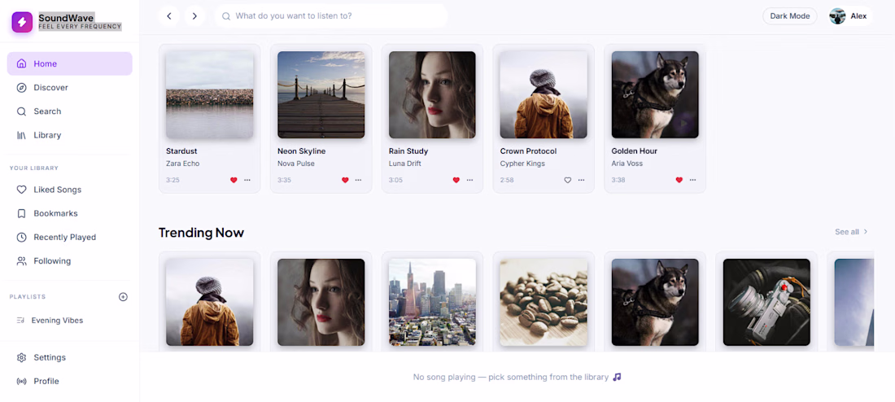895x402 pixels.
Task: Click the Aria Voss artist name
Action: pos(626,164)
